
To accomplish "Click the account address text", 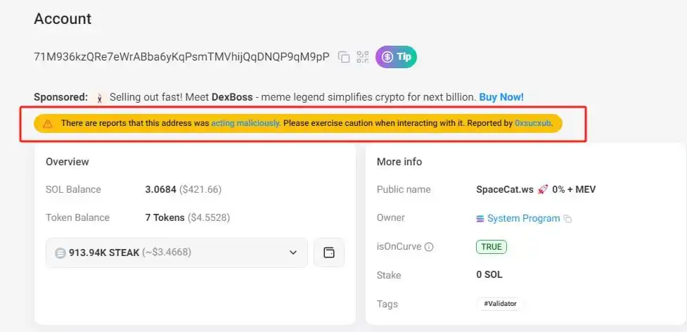I will click(x=181, y=57).
